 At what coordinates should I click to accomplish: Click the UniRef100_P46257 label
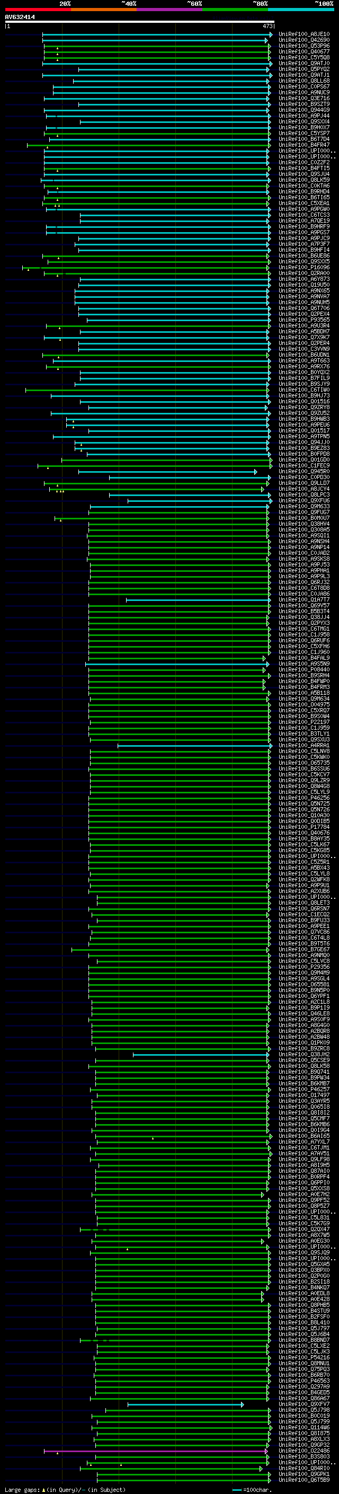(x=304, y=1089)
